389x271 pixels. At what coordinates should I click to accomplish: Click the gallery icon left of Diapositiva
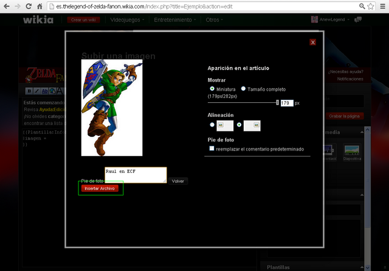pos(330,152)
